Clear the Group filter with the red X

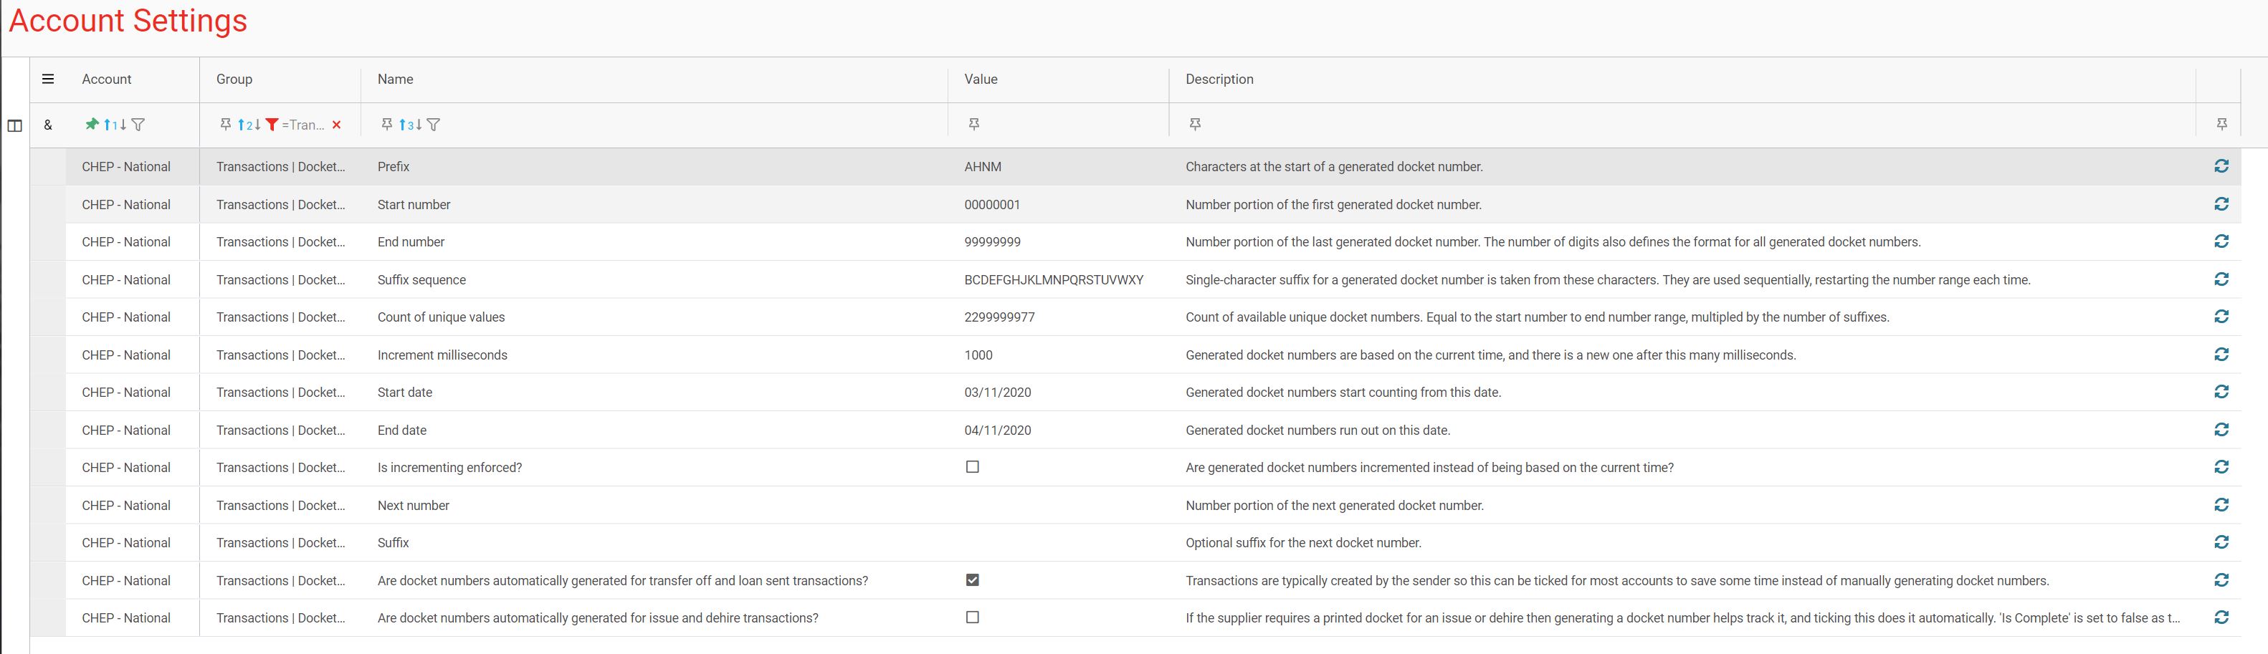click(336, 124)
